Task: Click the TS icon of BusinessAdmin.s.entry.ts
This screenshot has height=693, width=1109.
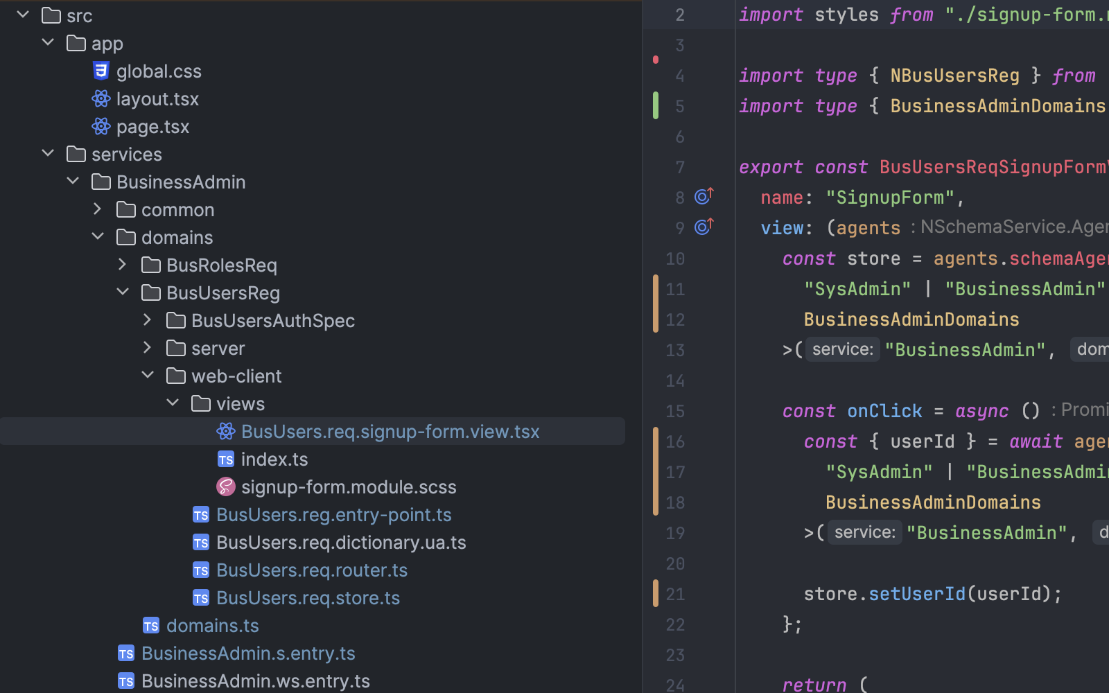Action: [126, 653]
